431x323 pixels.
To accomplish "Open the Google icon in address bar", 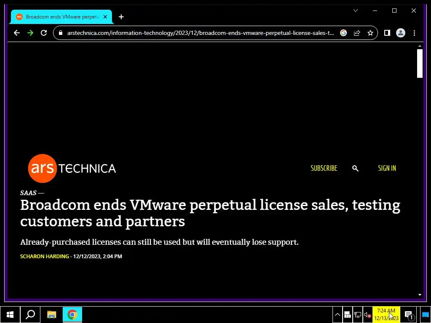I will 343,33.
